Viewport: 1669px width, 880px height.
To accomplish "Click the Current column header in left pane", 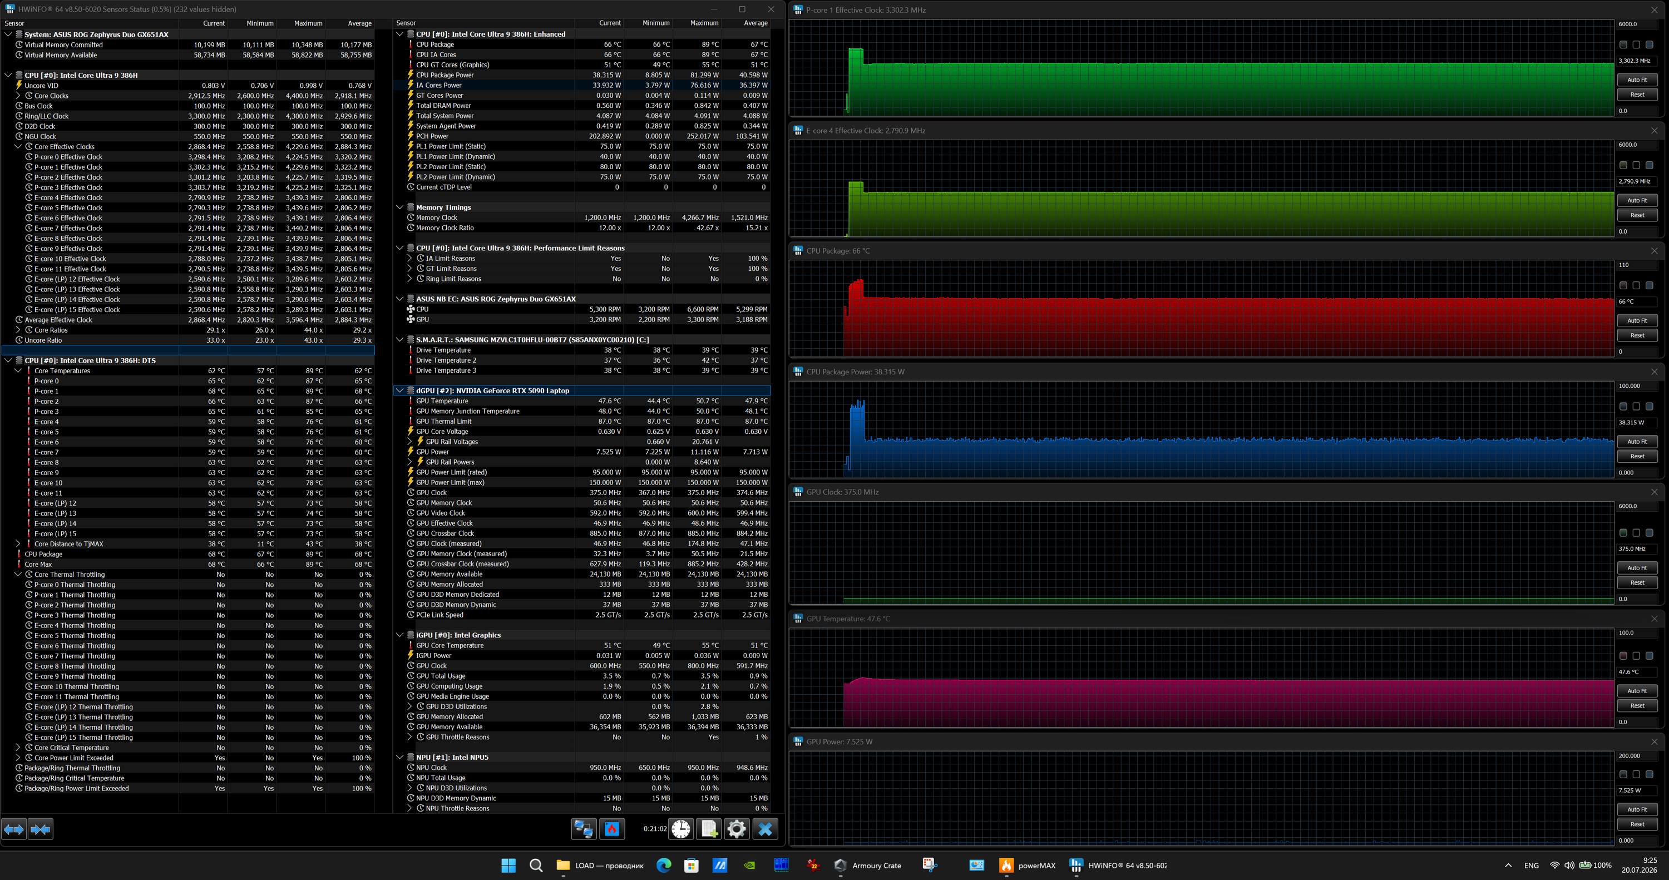I will pos(203,23).
